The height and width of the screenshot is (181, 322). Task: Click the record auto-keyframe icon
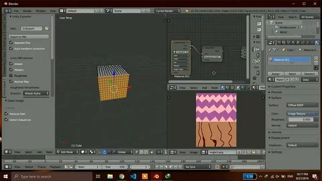[x=217, y=167]
